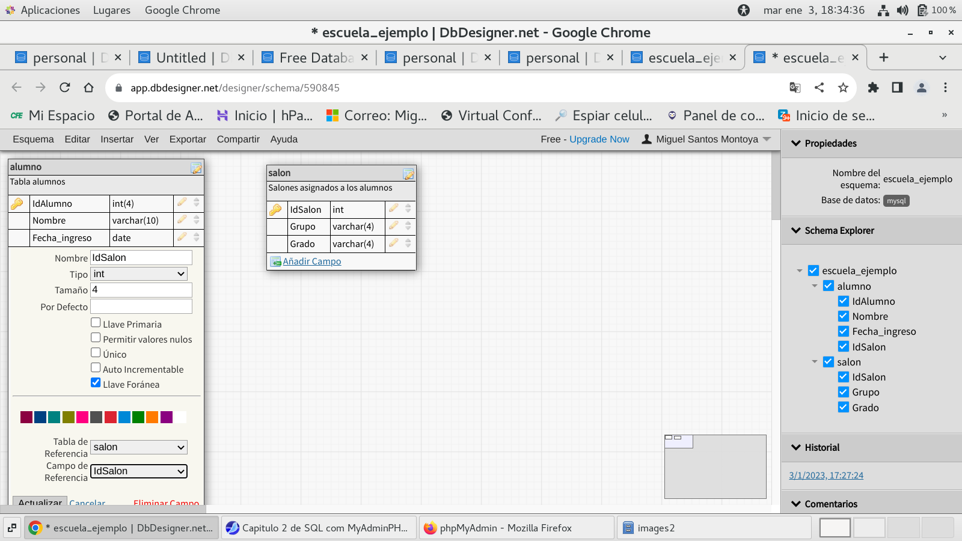The image size is (962, 541).
Task: Open Tabla de Referencia dropdown
Action: pos(139,447)
